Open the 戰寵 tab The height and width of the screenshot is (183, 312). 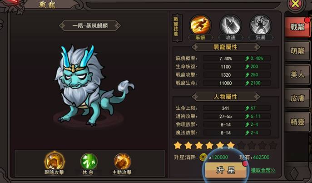pyautogui.click(x=297, y=27)
